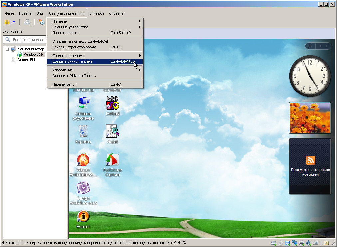Click the CD/DVD drive status bar icon
Screen dimensions: 337x247
280,243
